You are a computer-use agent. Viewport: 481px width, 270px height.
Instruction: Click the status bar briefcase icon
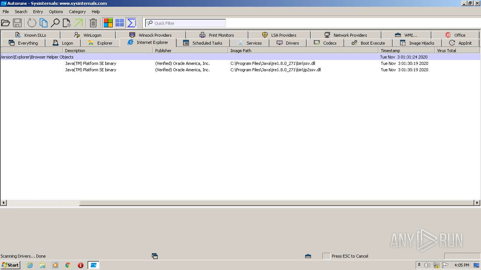click(308, 256)
